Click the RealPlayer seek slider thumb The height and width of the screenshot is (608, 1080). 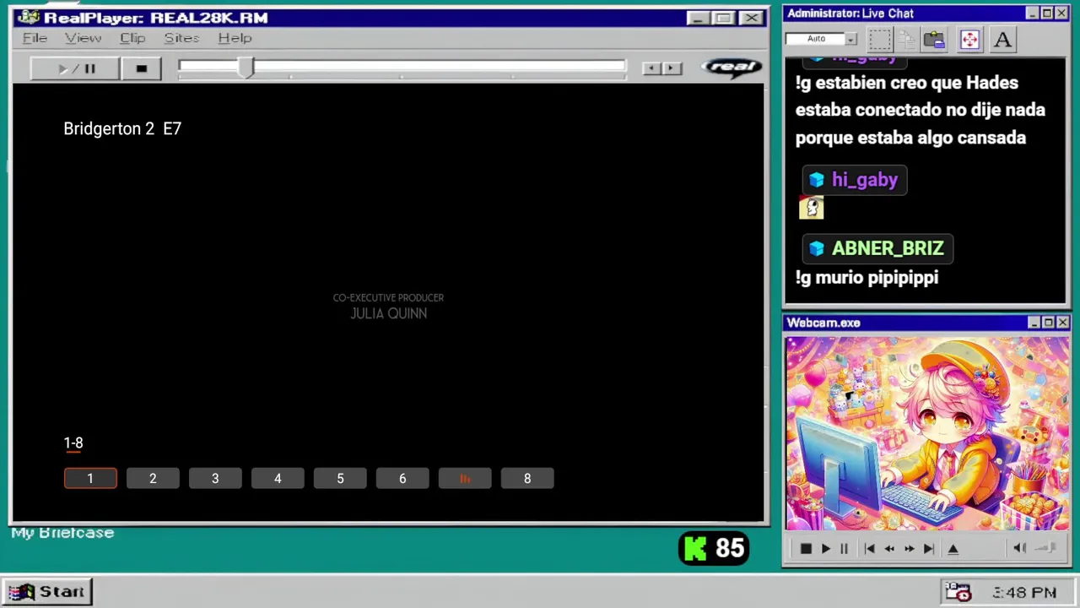click(246, 68)
